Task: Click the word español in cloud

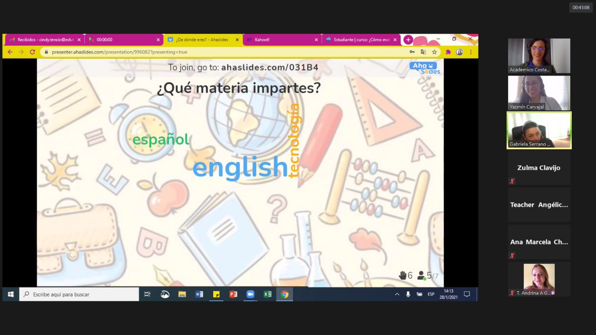Action: pos(161,139)
